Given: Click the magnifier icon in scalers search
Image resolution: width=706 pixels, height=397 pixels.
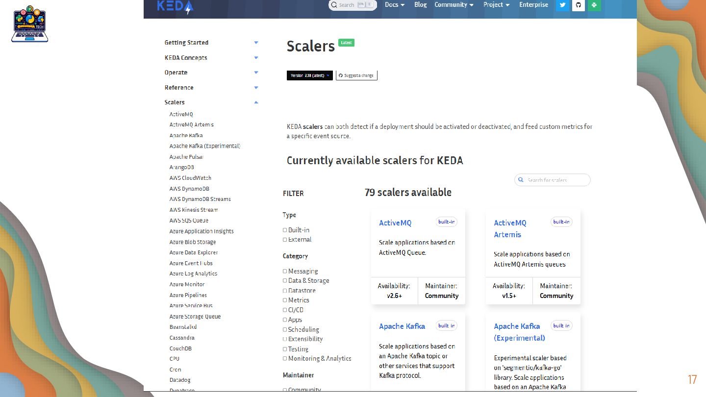Looking at the screenshot, I should point(522,180).
